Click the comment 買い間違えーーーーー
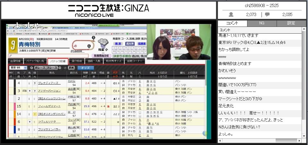The image size is (308, 145). pos(237,92)
